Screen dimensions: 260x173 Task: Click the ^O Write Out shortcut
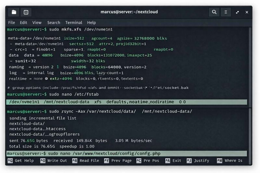[x=54, y=161]
